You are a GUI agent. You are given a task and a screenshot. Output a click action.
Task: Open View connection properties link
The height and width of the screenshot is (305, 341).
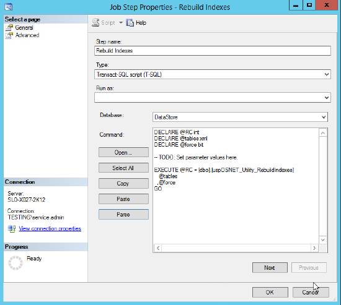[x=50, y=228]
